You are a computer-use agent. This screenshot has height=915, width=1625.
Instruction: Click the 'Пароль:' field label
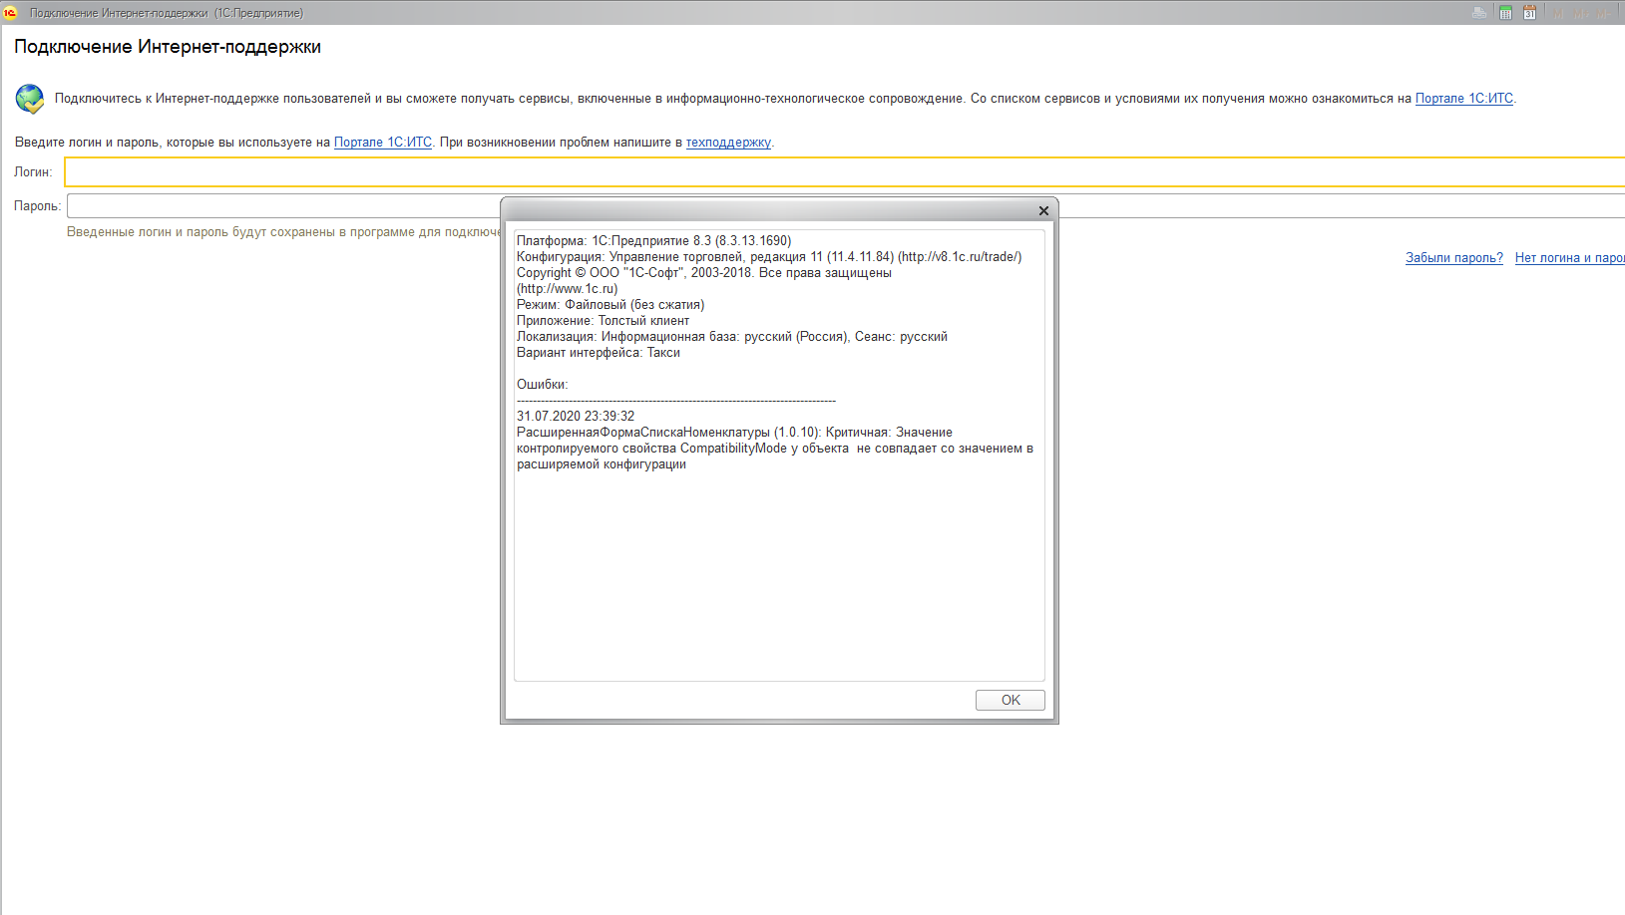[x=38, y=206]
